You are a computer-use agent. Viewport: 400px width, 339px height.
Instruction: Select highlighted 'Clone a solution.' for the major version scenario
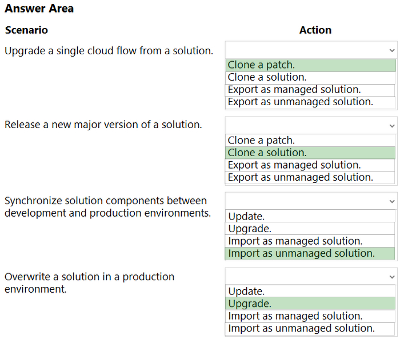click(310, 153)
